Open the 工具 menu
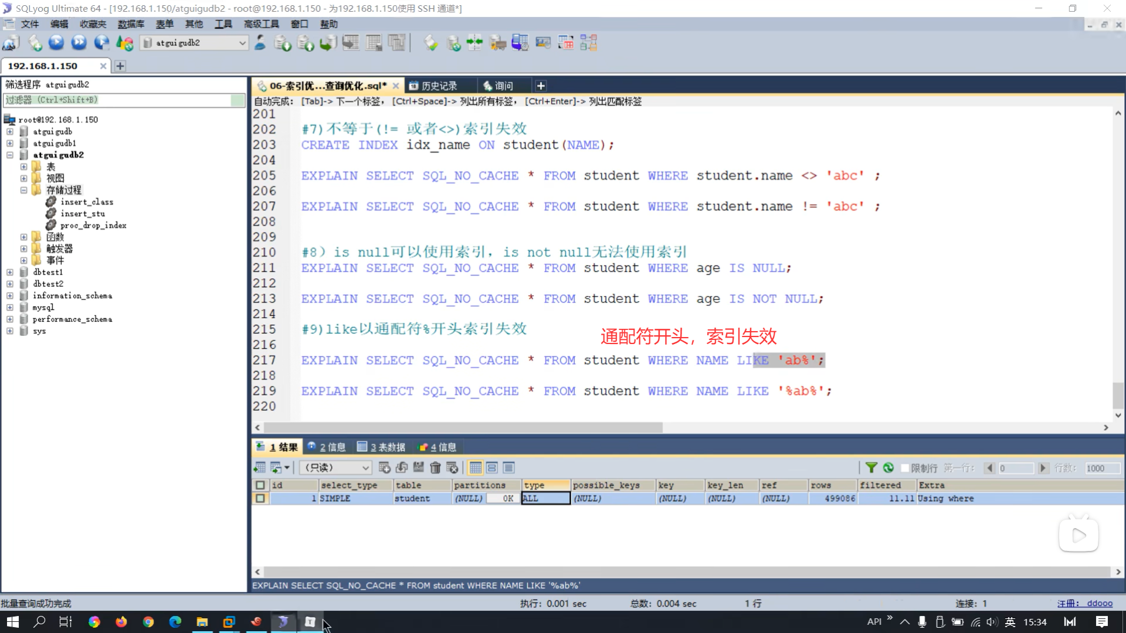 (x=223, y=24)
